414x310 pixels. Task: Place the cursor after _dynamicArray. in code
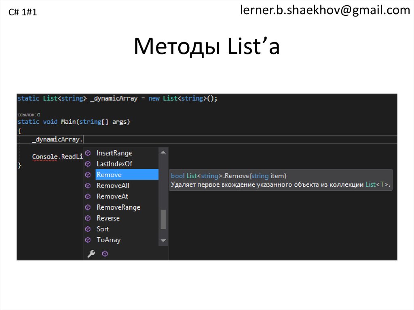(x=84, y=140)
